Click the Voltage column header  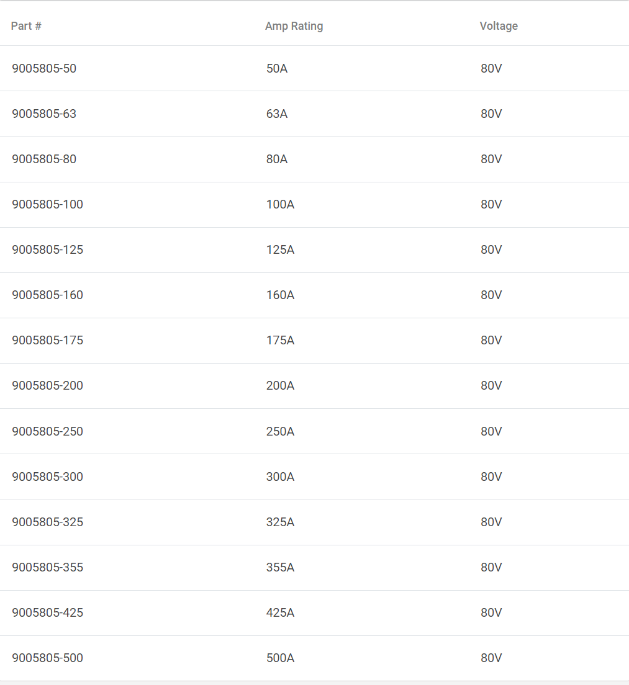click(x=499, y=26)
